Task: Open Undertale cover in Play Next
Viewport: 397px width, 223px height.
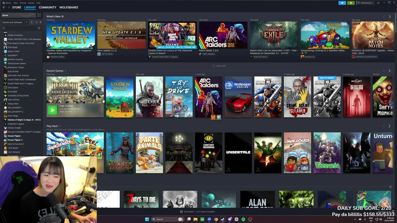Action: coord(238,153)
